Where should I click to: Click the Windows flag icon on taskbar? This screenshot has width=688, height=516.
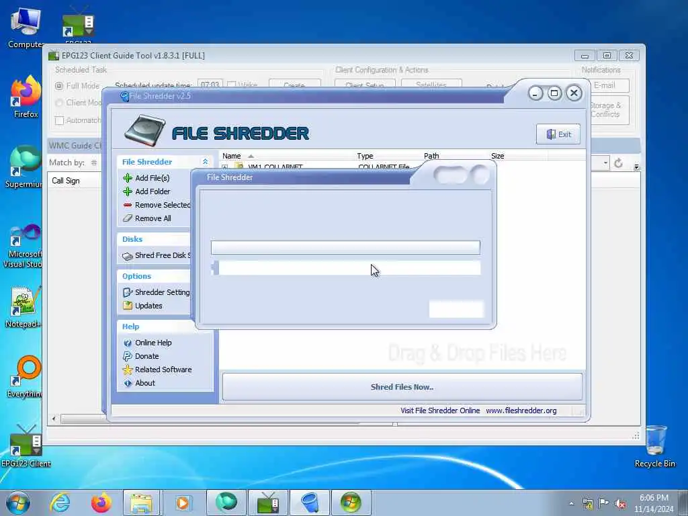click(x=351, y=503)
